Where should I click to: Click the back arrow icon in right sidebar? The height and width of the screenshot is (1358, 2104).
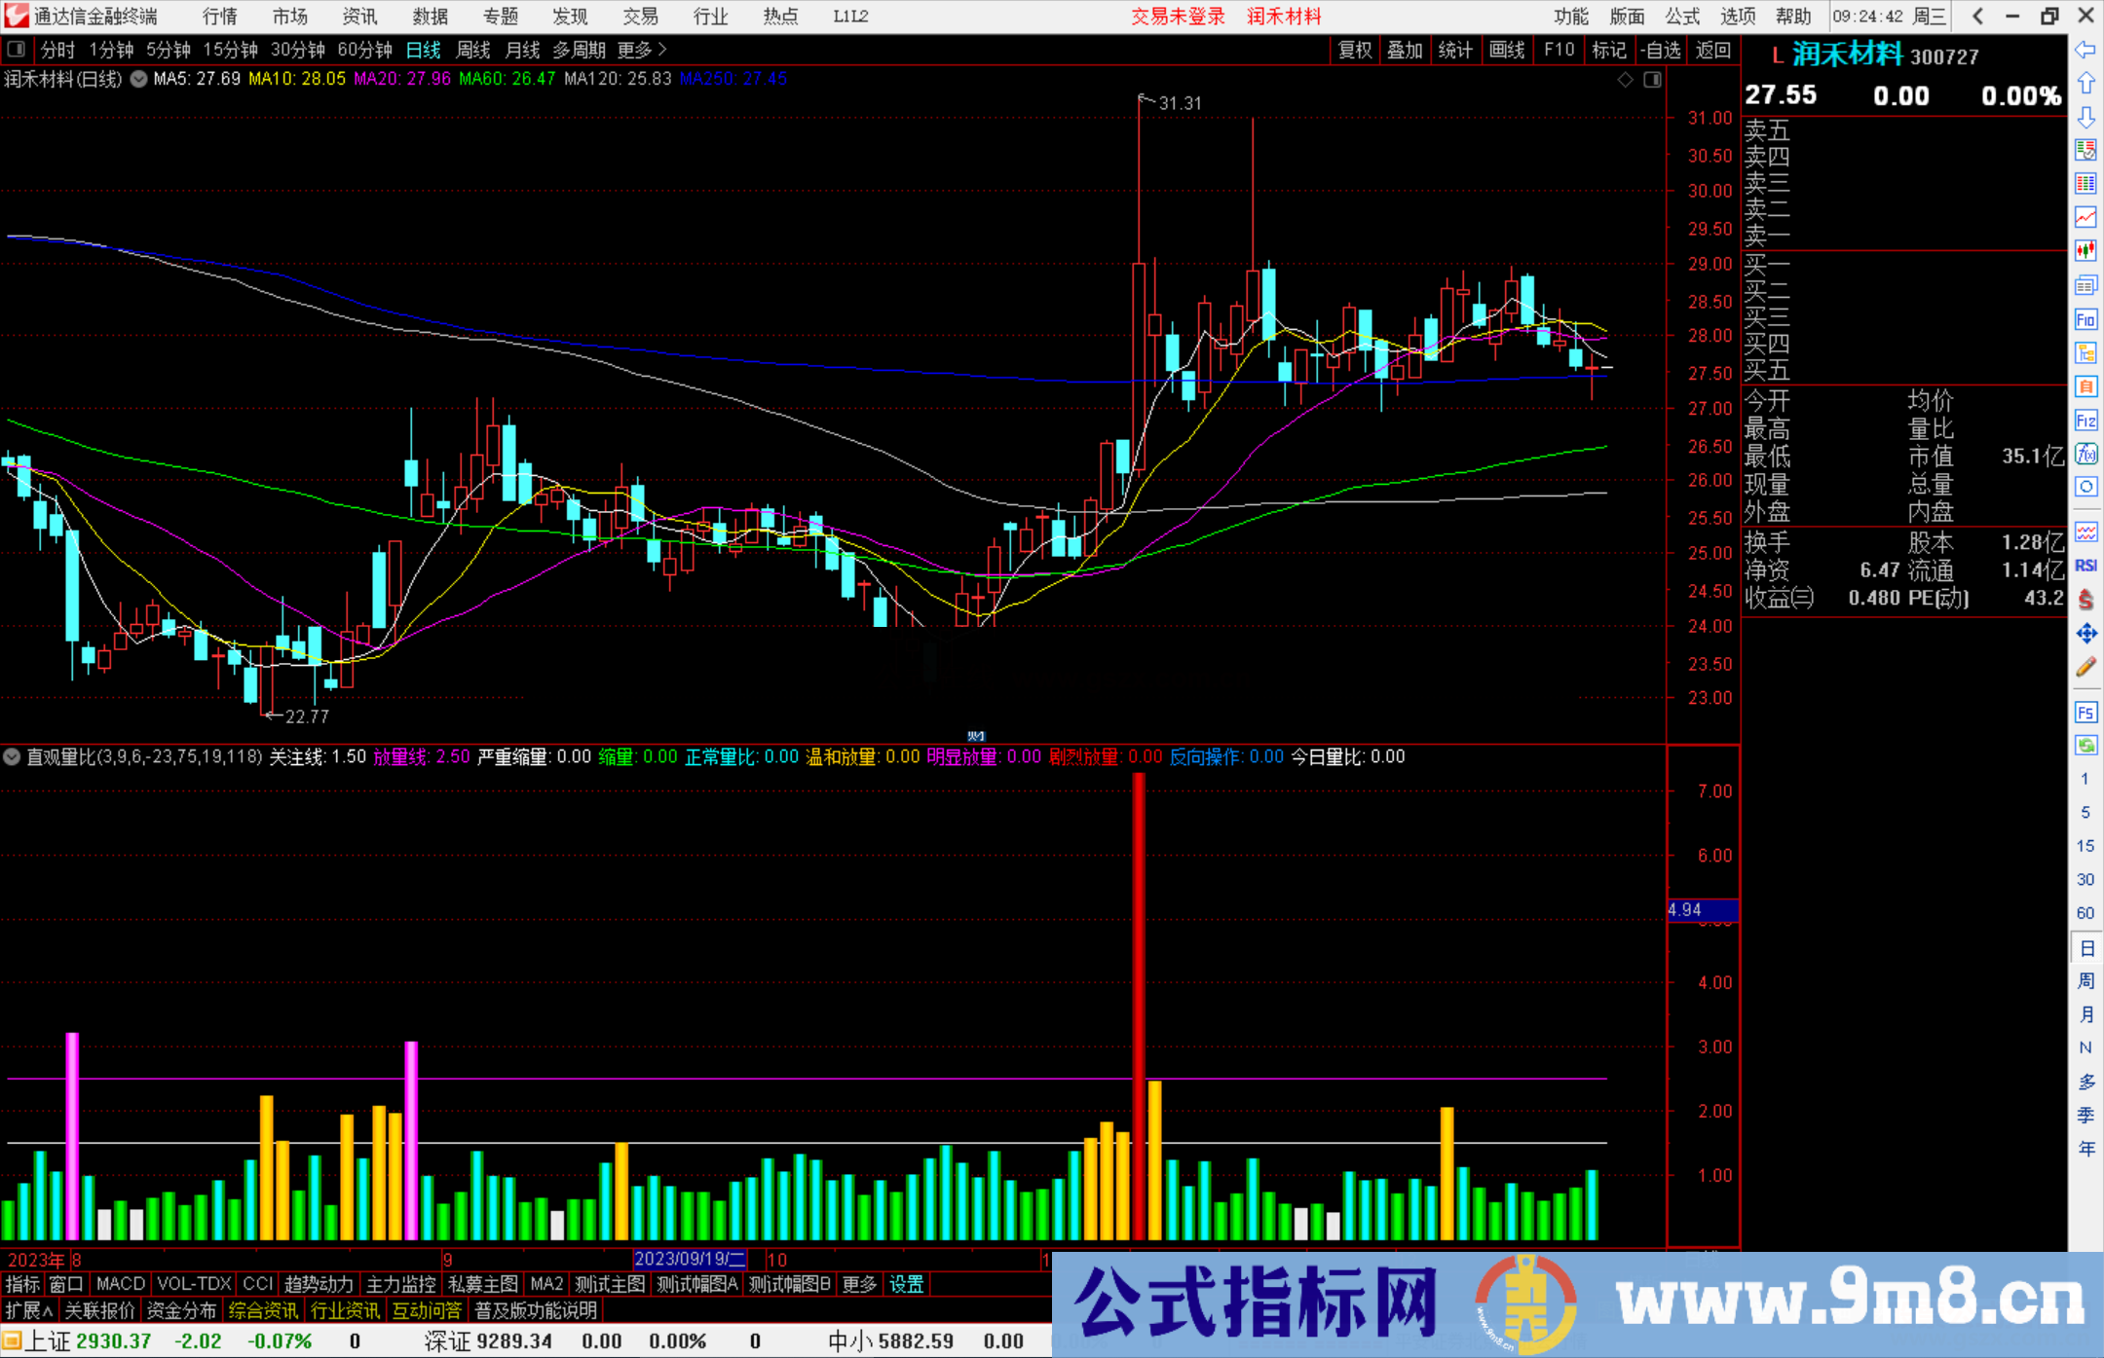2085,50
